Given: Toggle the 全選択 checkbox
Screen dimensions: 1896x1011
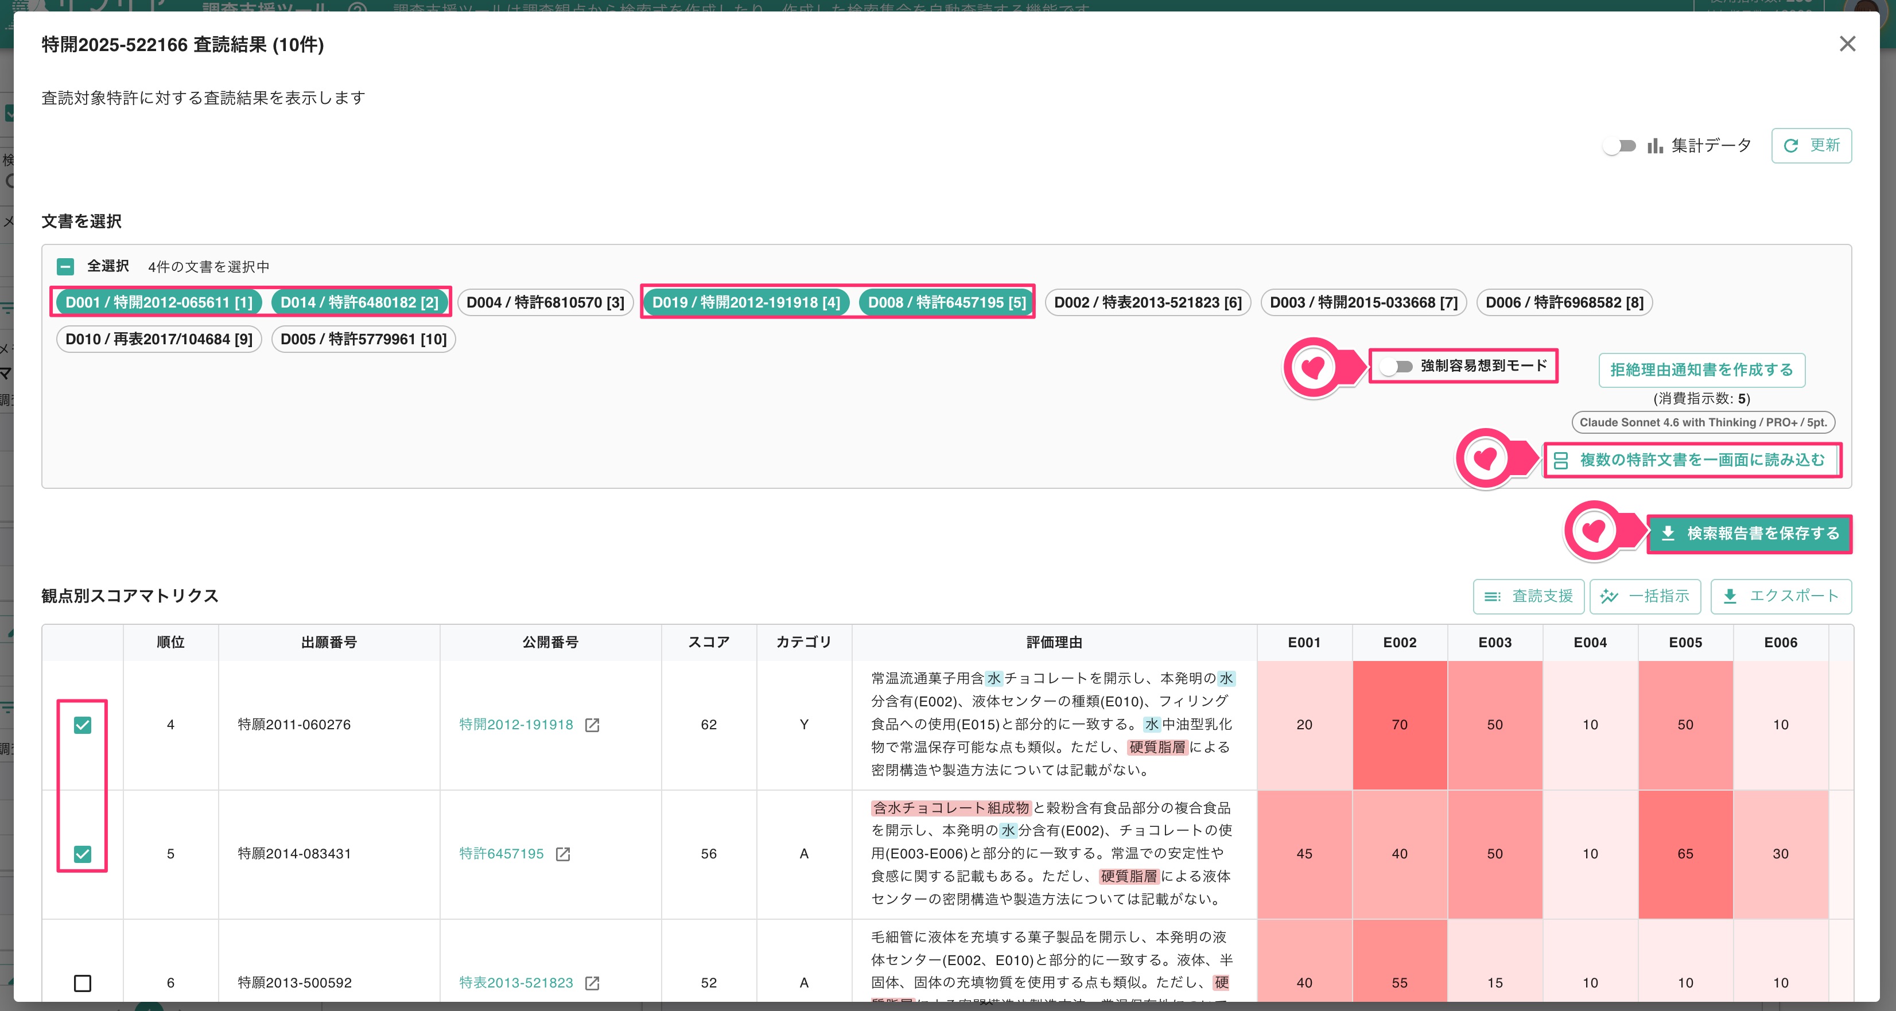Looking at the screenshot, I should (65, 266).
